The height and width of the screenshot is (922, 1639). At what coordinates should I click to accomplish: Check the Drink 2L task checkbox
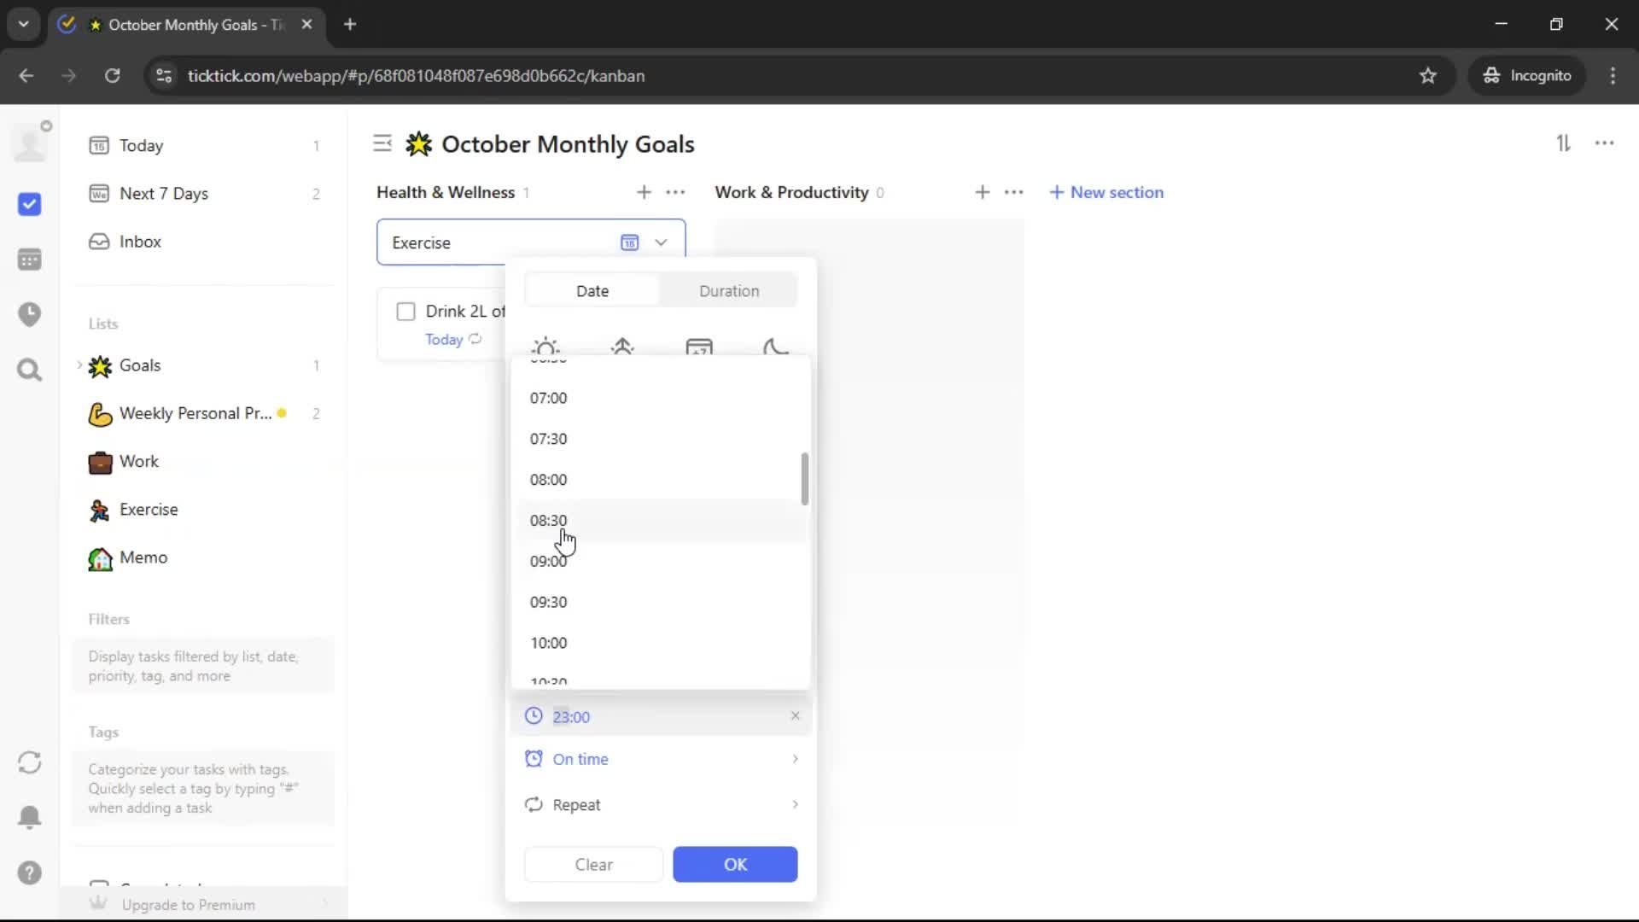point(405,312)
